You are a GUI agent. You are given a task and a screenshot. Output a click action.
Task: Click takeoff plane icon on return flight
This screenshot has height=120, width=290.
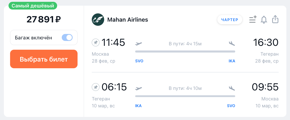pos(139,88)
